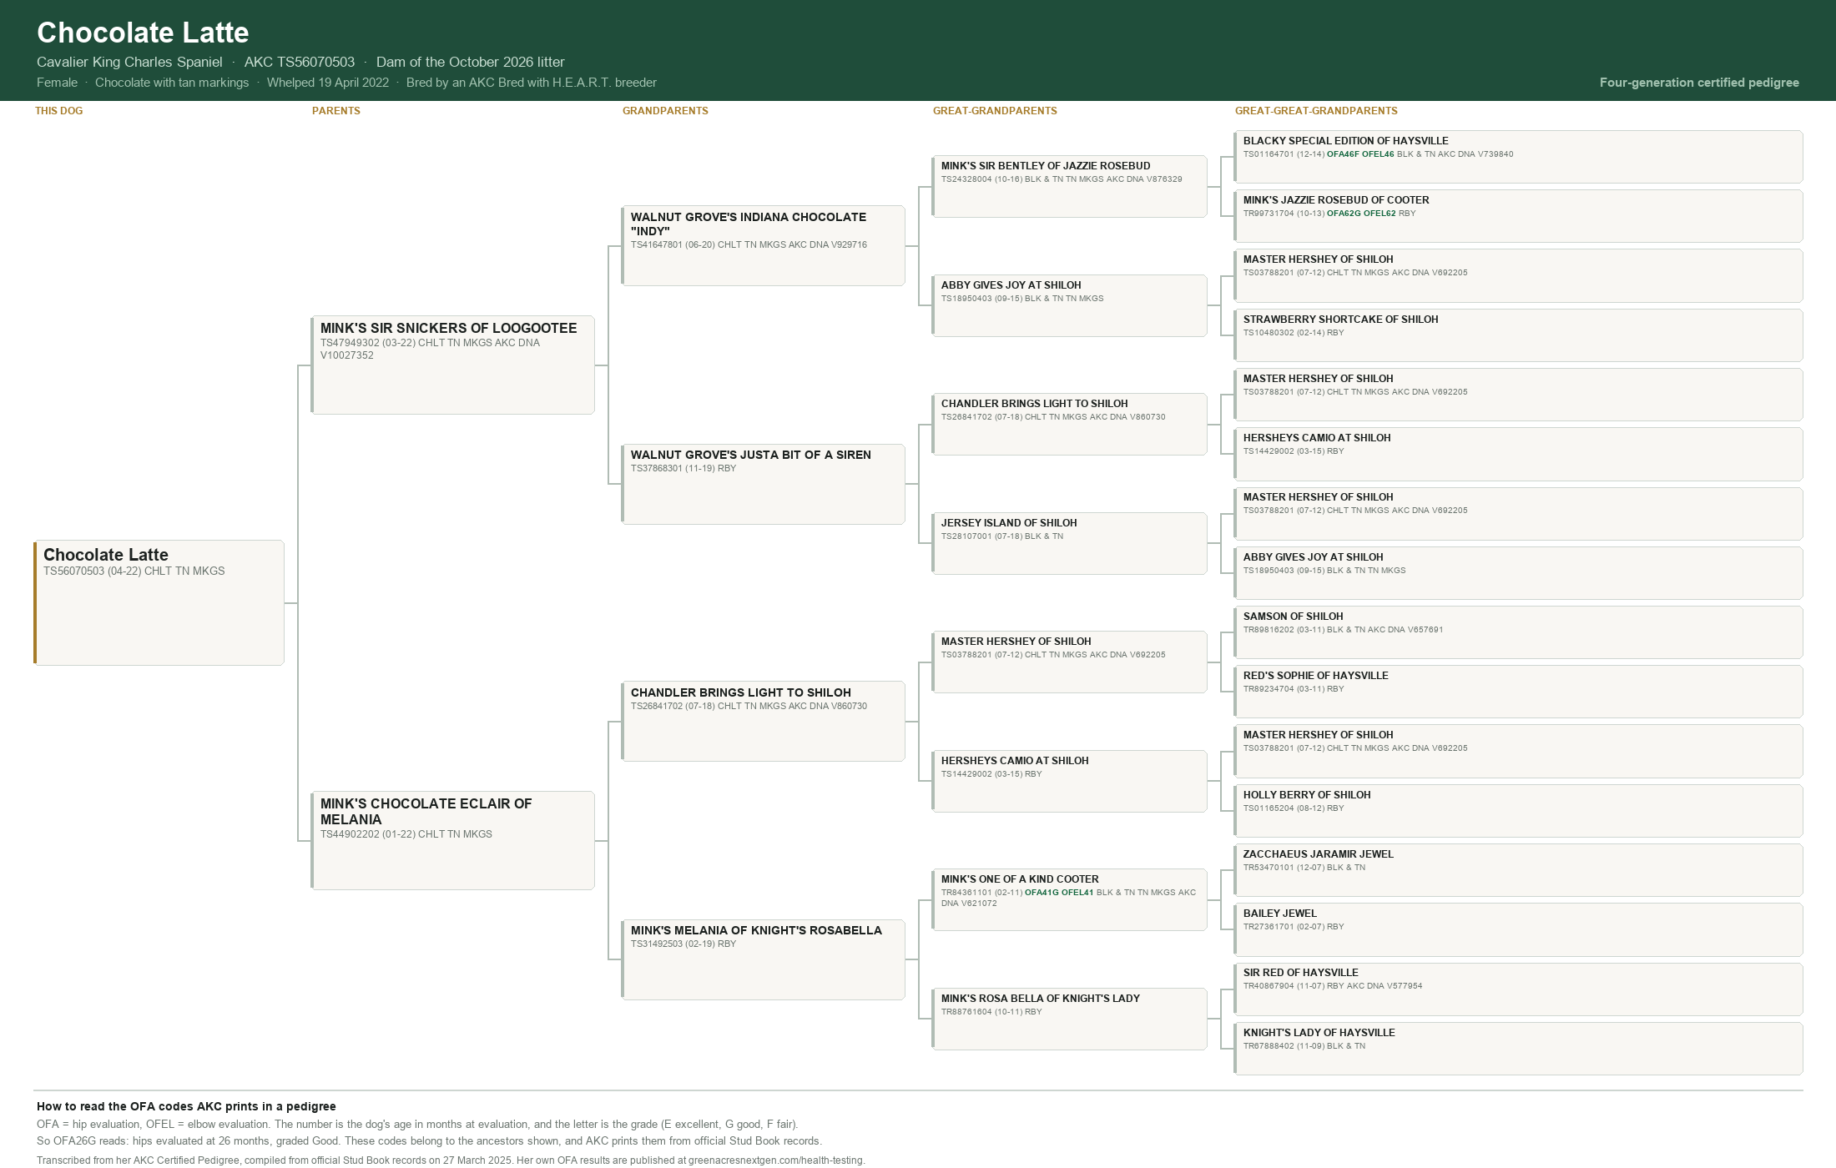Select MINK'S ONE OF A KIND COOTER
1836x1168 pixels.
tap(1069, 899)
